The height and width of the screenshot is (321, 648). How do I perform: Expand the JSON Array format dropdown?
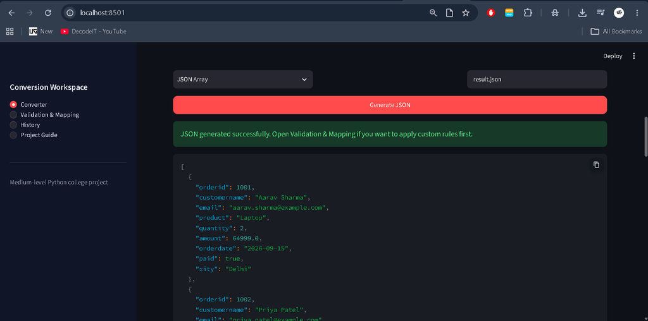point(242,79)
